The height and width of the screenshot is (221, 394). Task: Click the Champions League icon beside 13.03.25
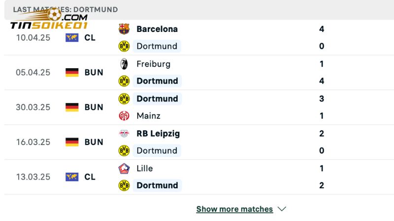[72, 177]
